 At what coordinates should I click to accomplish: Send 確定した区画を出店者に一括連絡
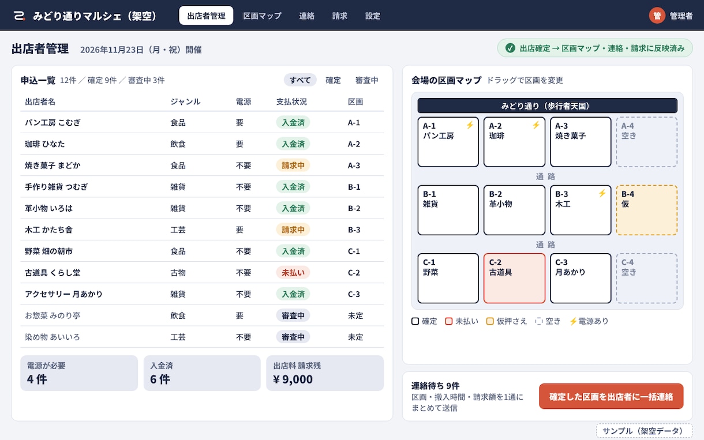(611, 396)
